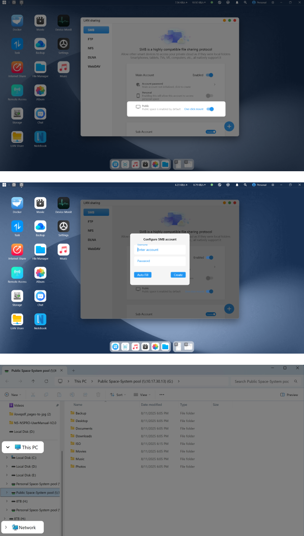Screen dimensions: 304x536
Task: Select the Backup folder icon
Action: pos(73,413)
